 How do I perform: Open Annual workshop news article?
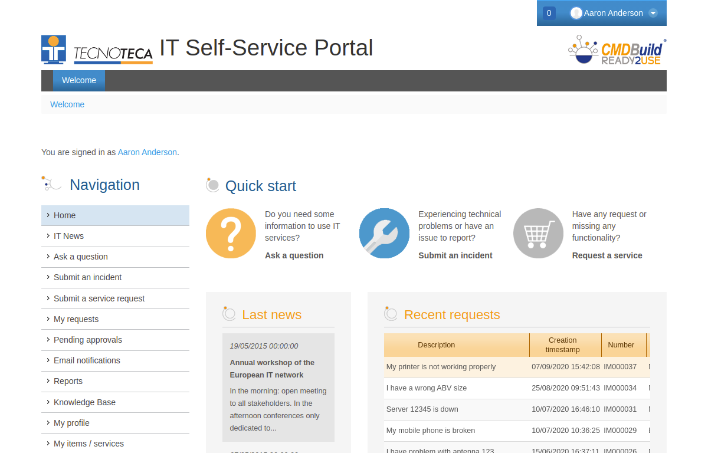point(272,369)
